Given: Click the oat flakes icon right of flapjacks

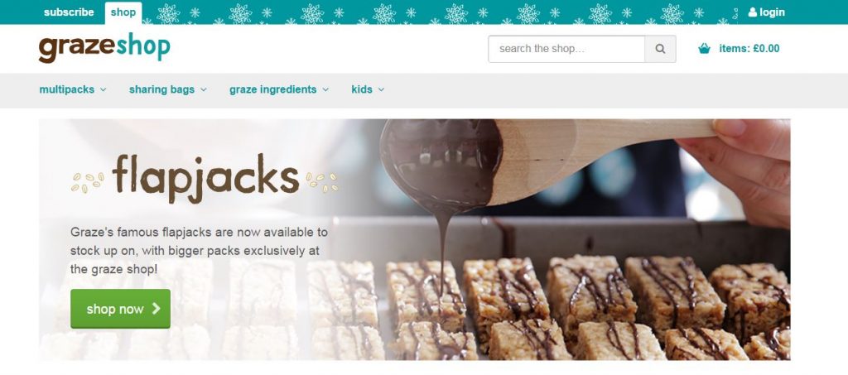Looking at the screenshot, I should point(322,182).
